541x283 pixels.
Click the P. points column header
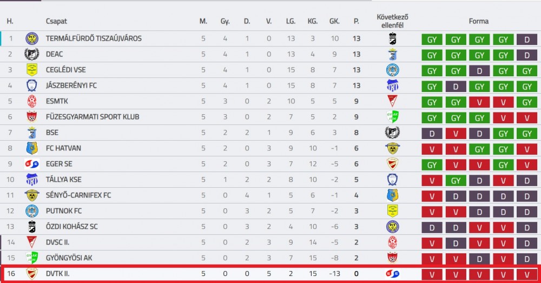(356, 22)
